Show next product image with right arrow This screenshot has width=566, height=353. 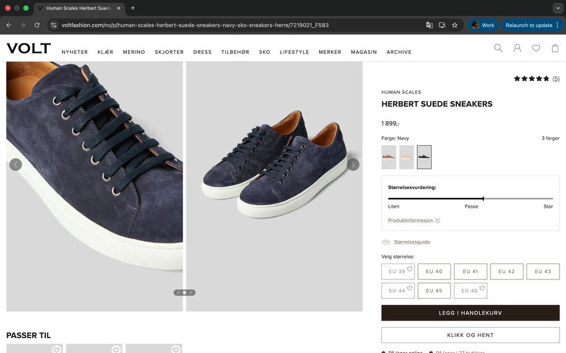coord(353,165)
